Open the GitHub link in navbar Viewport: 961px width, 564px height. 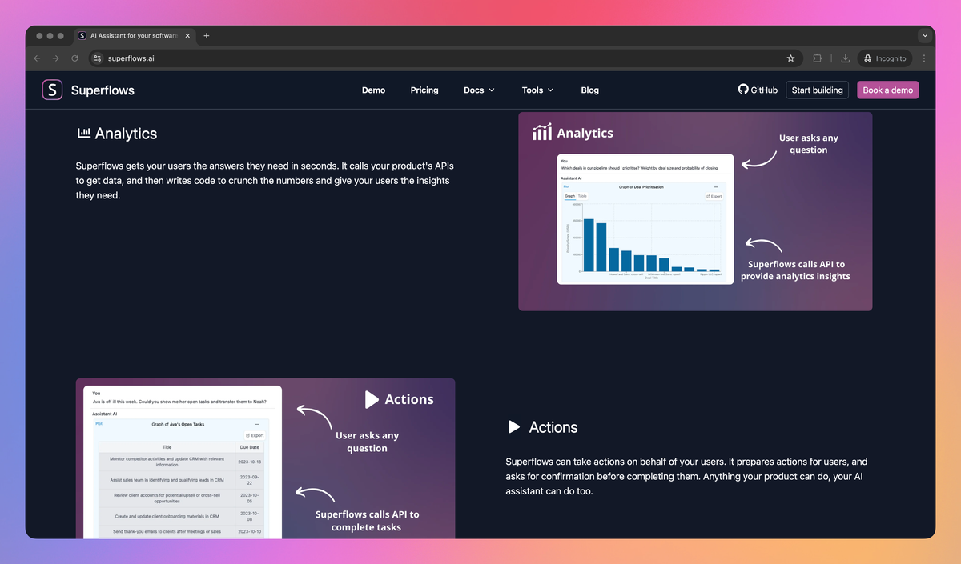[758, 90]
